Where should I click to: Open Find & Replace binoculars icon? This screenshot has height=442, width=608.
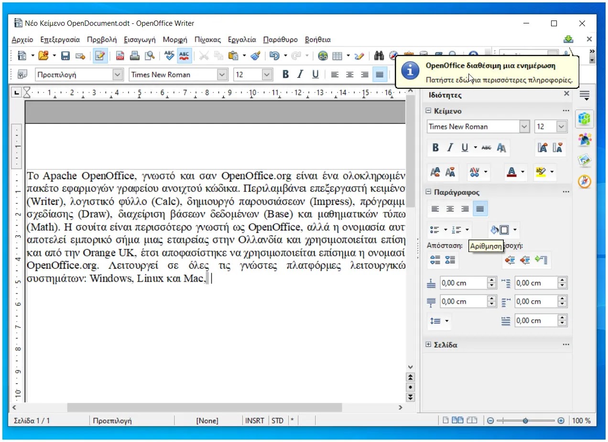point(379,56)
